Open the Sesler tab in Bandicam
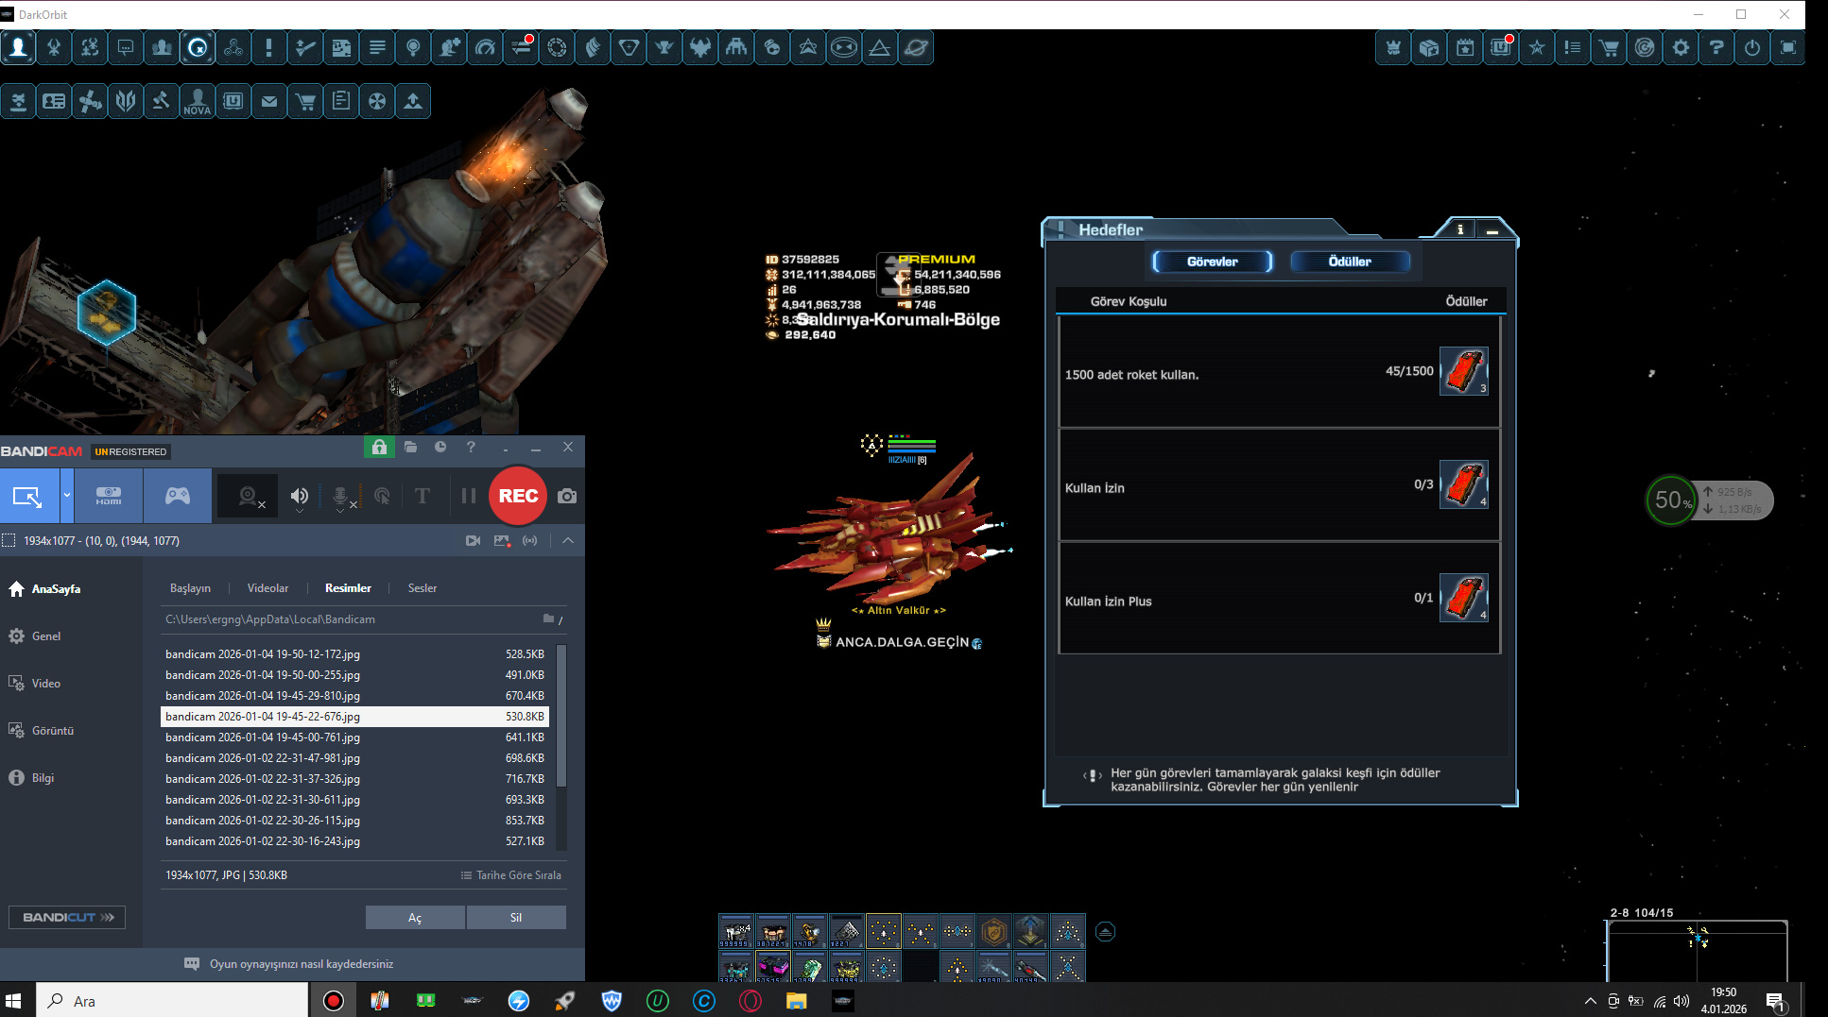The height and width of the screenshot is (1017, 1828). click(x=423, y=588)
